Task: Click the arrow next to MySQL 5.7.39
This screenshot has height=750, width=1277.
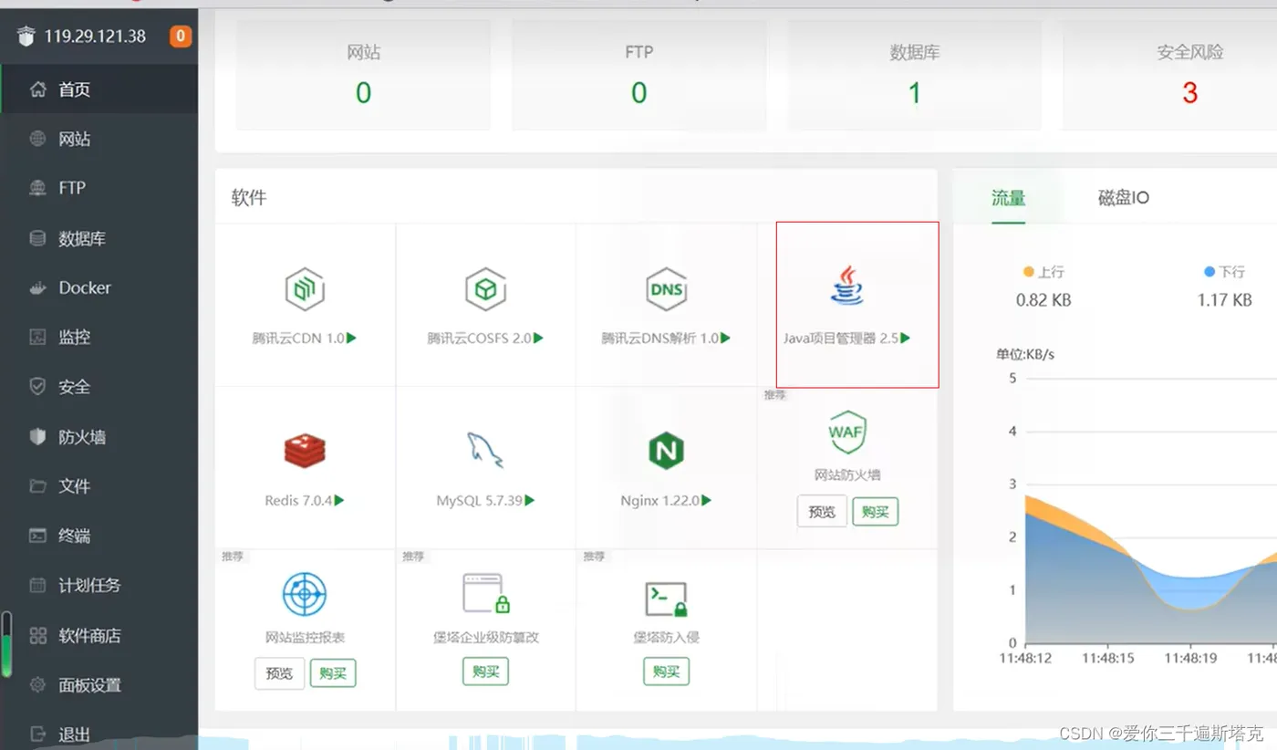Action: click(530, 500)
